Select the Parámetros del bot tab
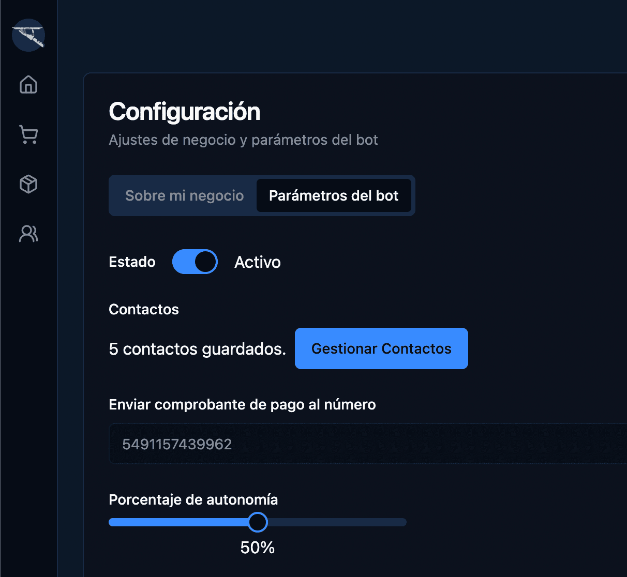This screenshot has width=627, height=577. click(334, 195)
